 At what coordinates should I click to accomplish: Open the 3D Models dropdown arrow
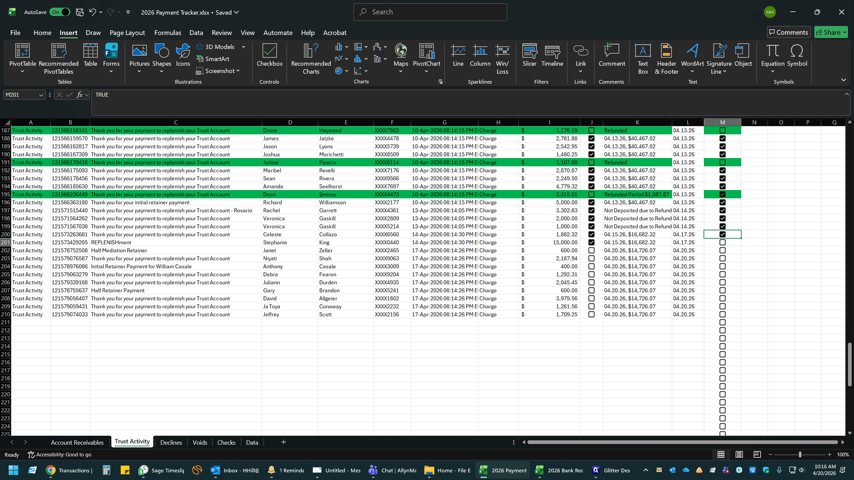pyautogui.click(x=244, y=47)
